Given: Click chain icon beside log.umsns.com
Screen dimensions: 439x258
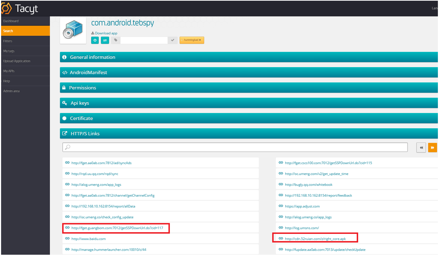Looking at the screenshot, I should coord(281,228).
